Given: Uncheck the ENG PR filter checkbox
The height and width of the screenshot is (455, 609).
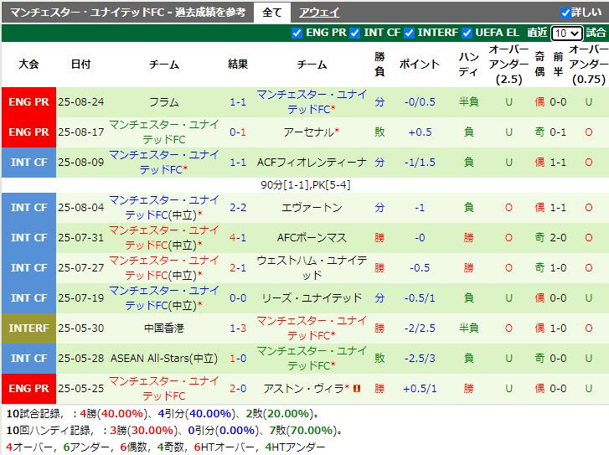Looking at the screenshot, I should (x=297, y=33).
